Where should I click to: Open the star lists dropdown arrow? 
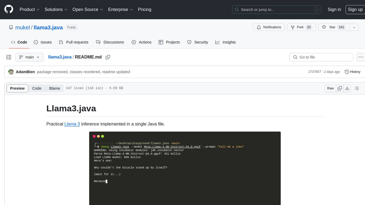[x=354, y=27]
